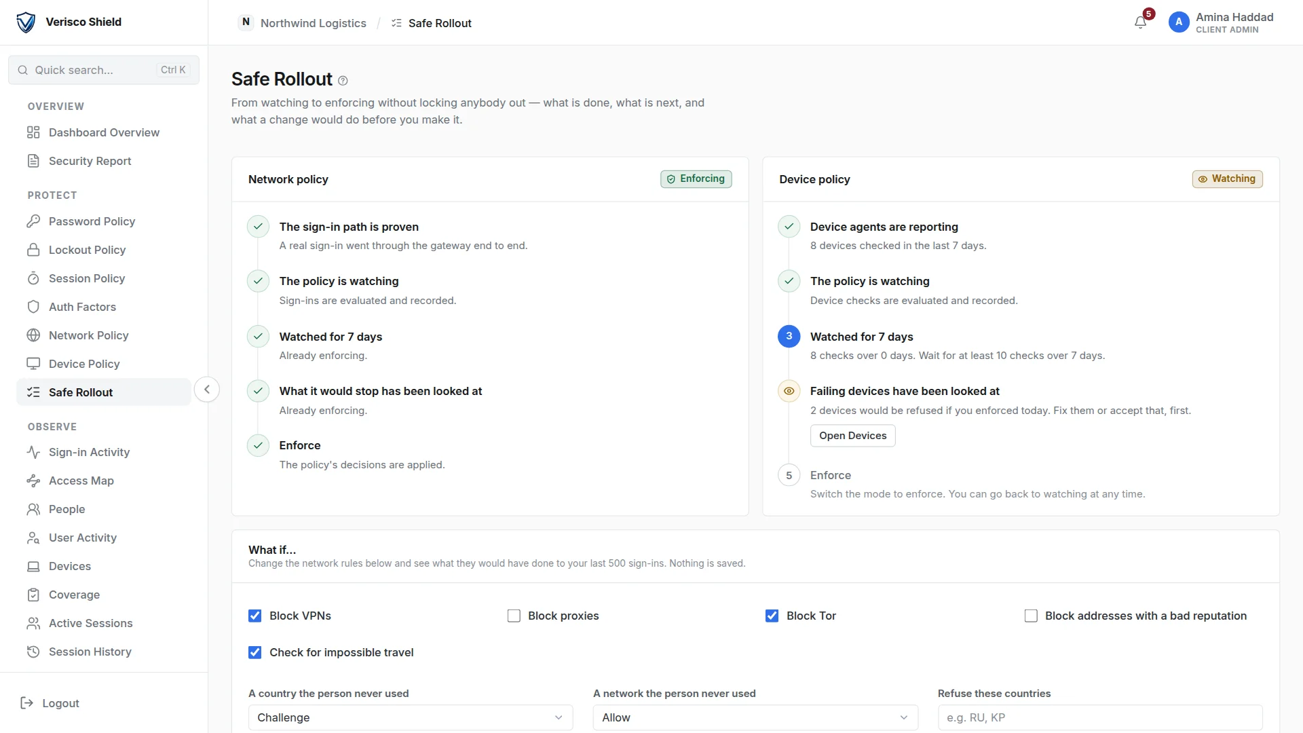Click the help icon beside Safe Rollout title
This screenshot has height=733, width=1303.
point(343,81)
